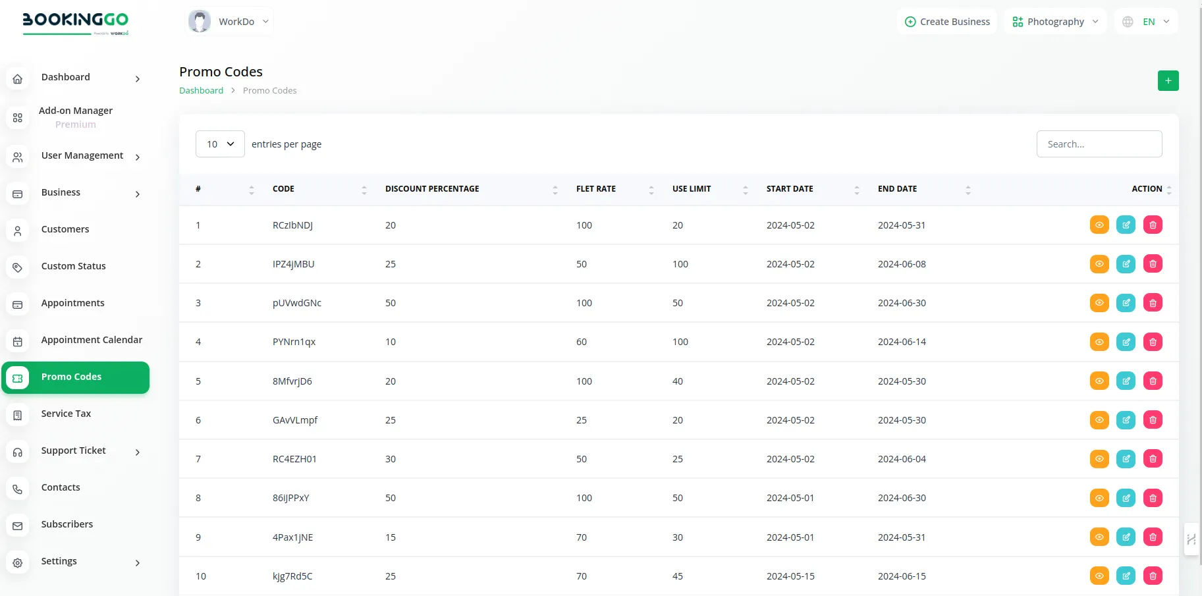1202x596 pixels.
Task: Click the Create Business button
Action: click(x=947, y=22)
